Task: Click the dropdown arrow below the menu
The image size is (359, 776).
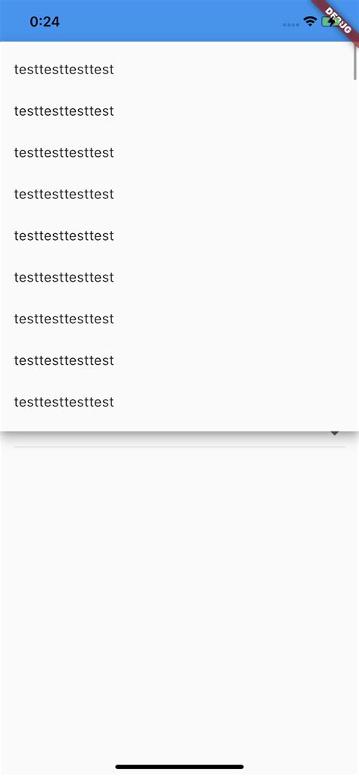Action: (x=335, y=434)
